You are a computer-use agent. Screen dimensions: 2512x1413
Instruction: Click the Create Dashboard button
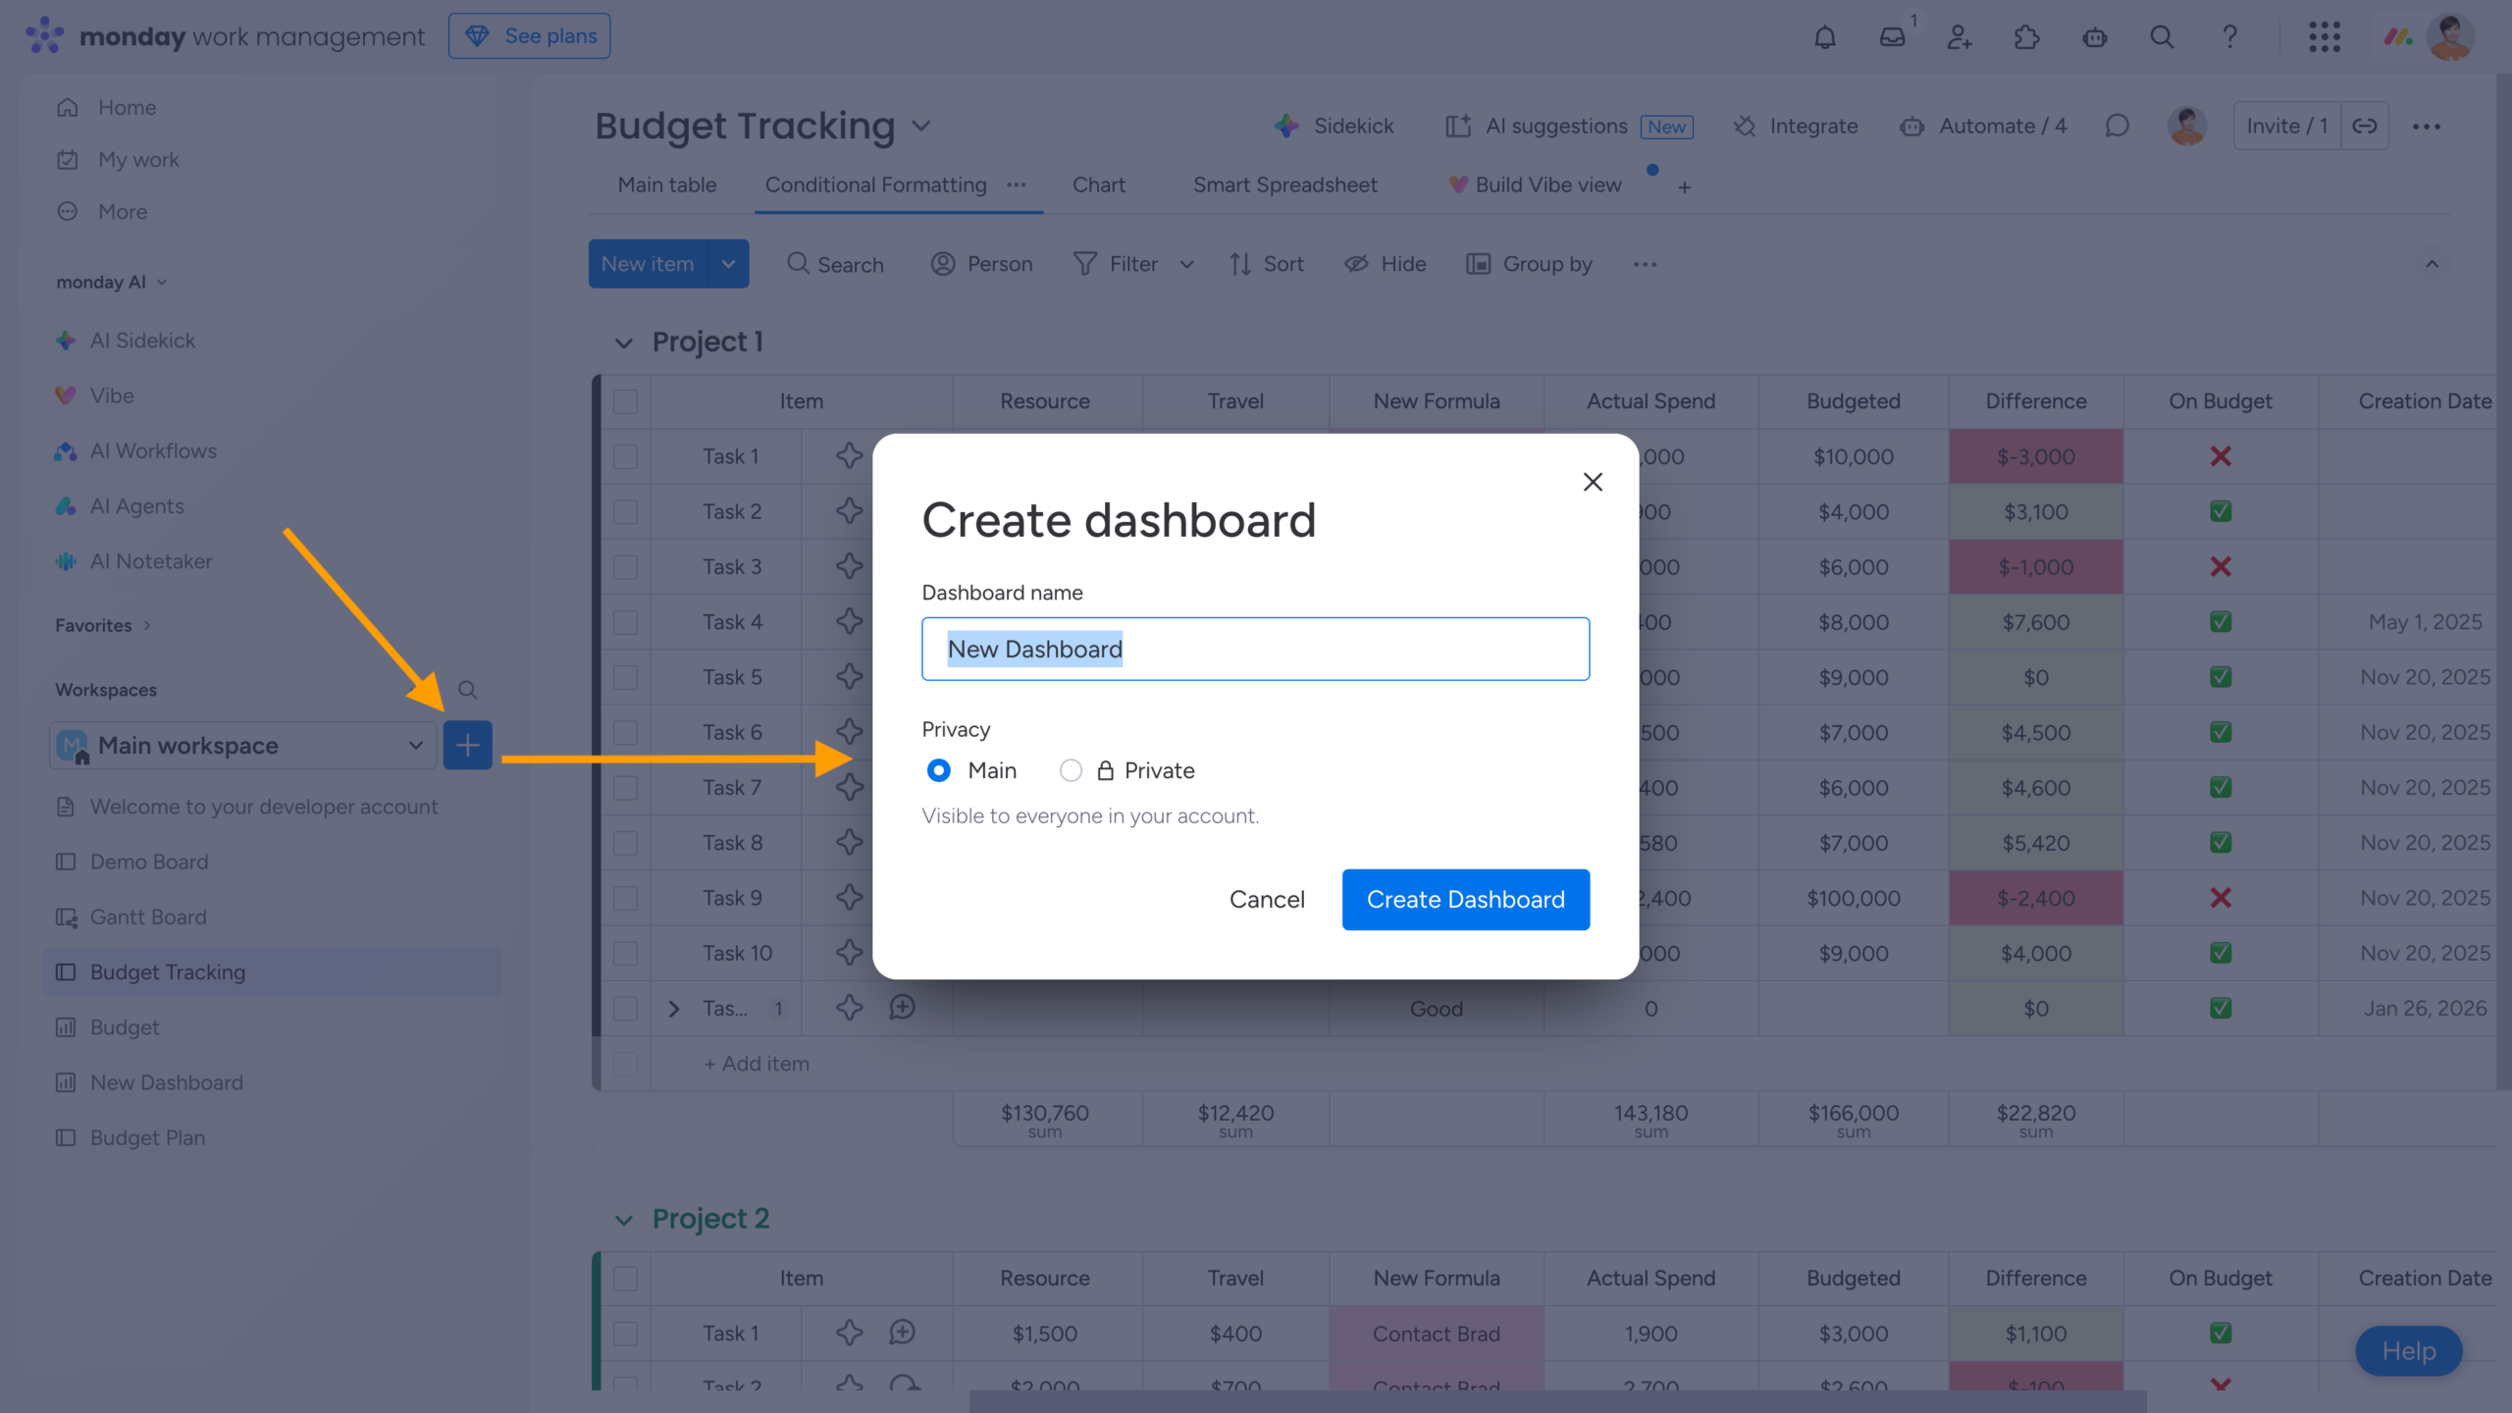click(x=1465, y=899)
